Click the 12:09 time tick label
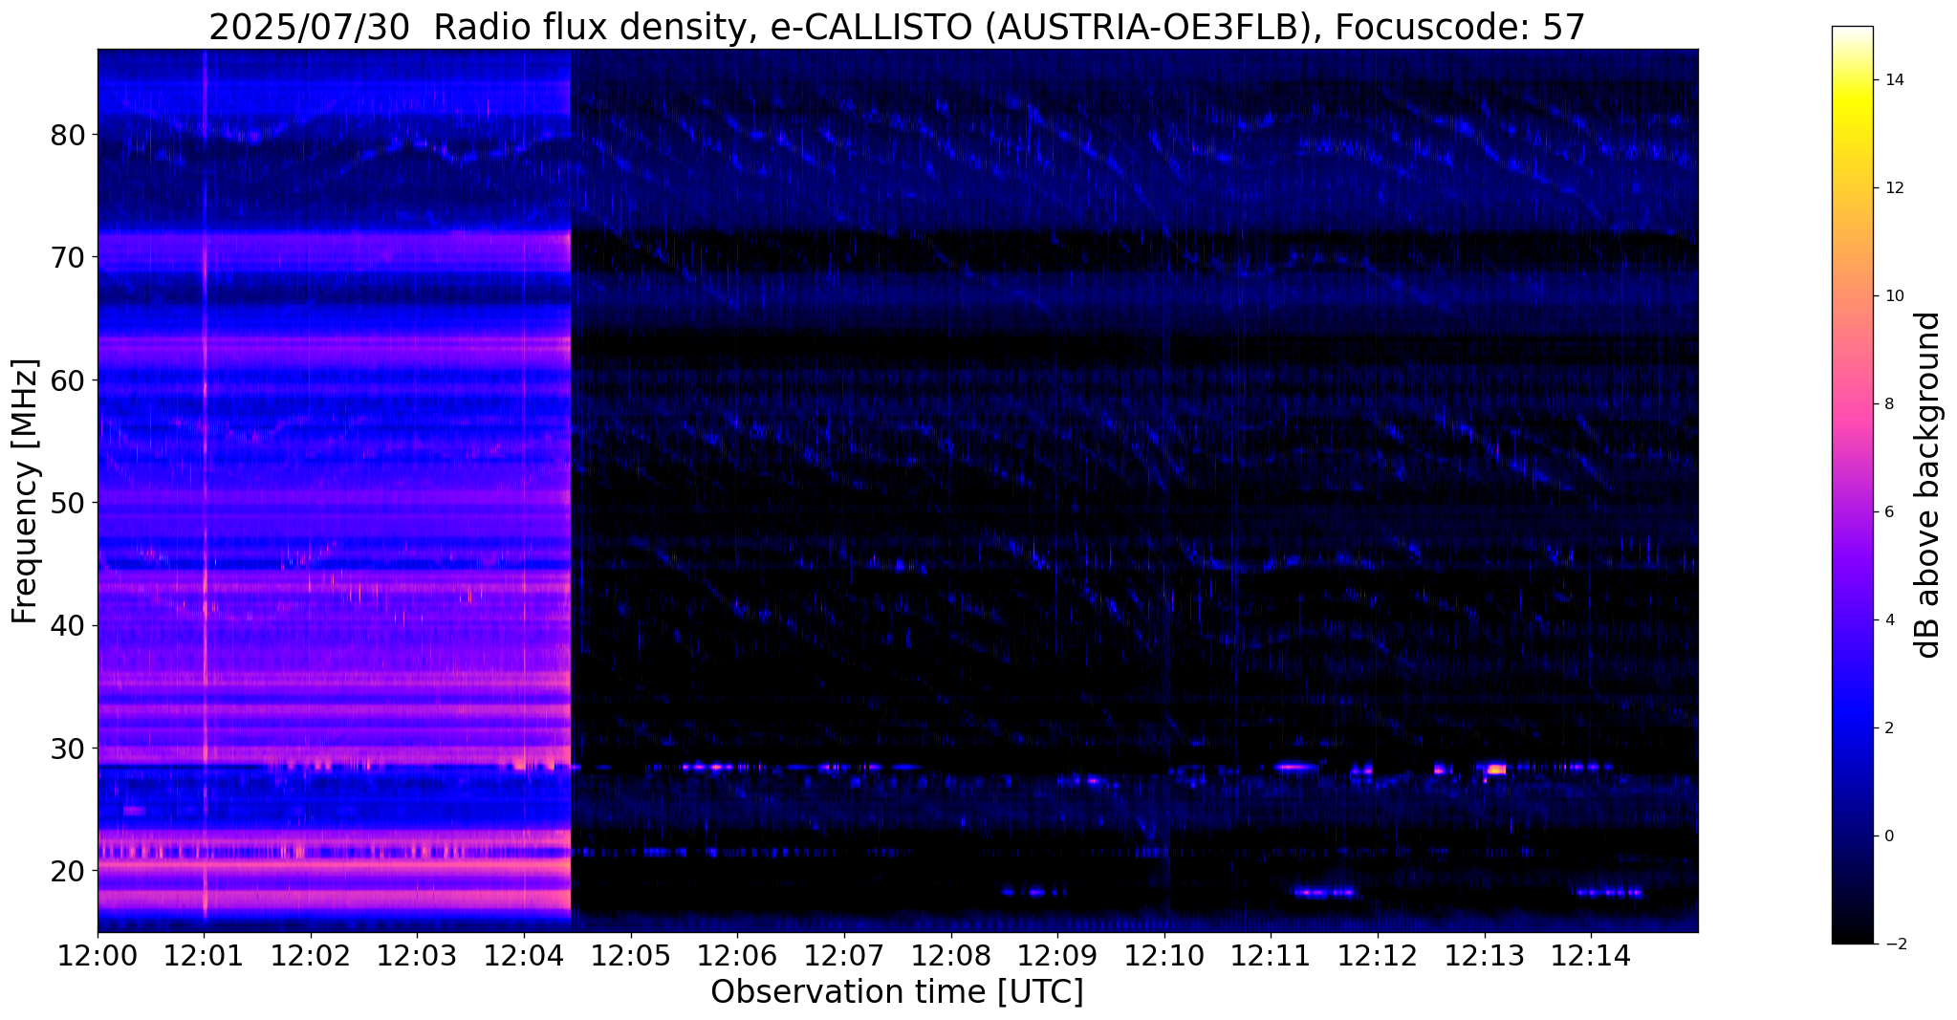1957x1020 pixels. 1057,956
